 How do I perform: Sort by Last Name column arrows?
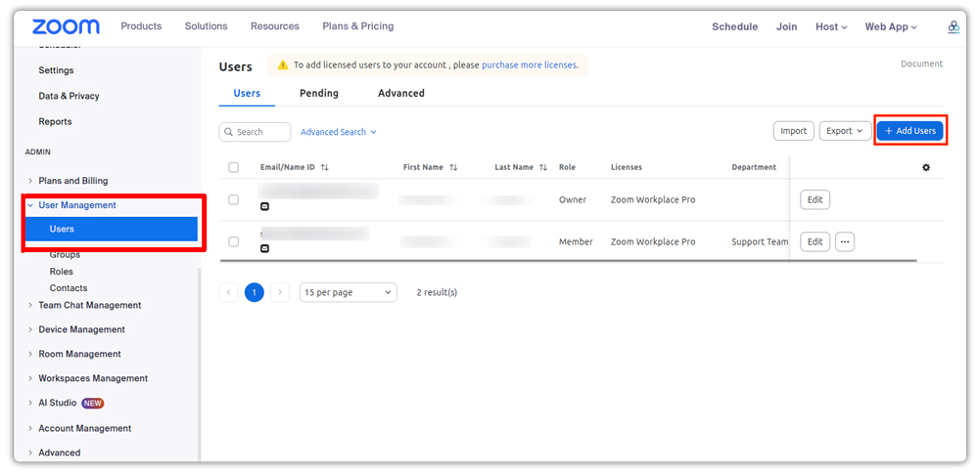pos(543,167)
